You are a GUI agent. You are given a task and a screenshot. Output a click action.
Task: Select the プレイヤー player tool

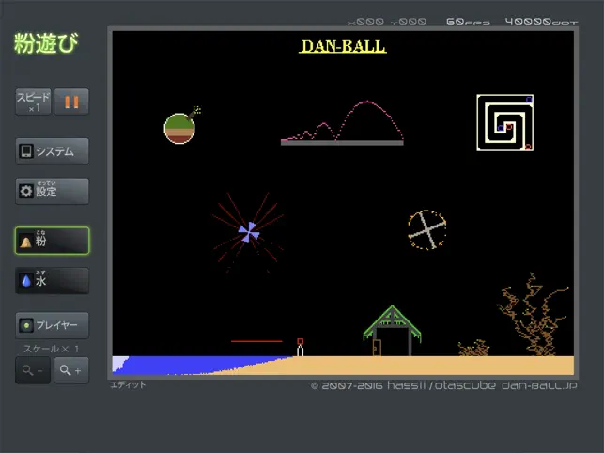tap(52, 325)
